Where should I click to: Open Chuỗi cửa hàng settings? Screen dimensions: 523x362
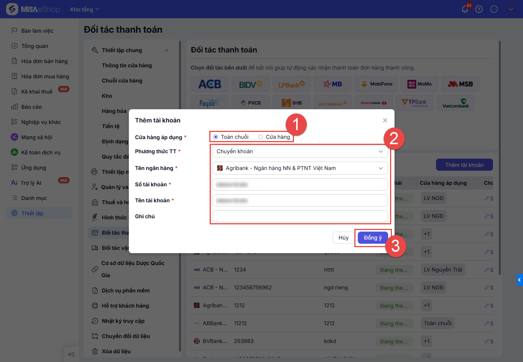[x=122, y=81]
